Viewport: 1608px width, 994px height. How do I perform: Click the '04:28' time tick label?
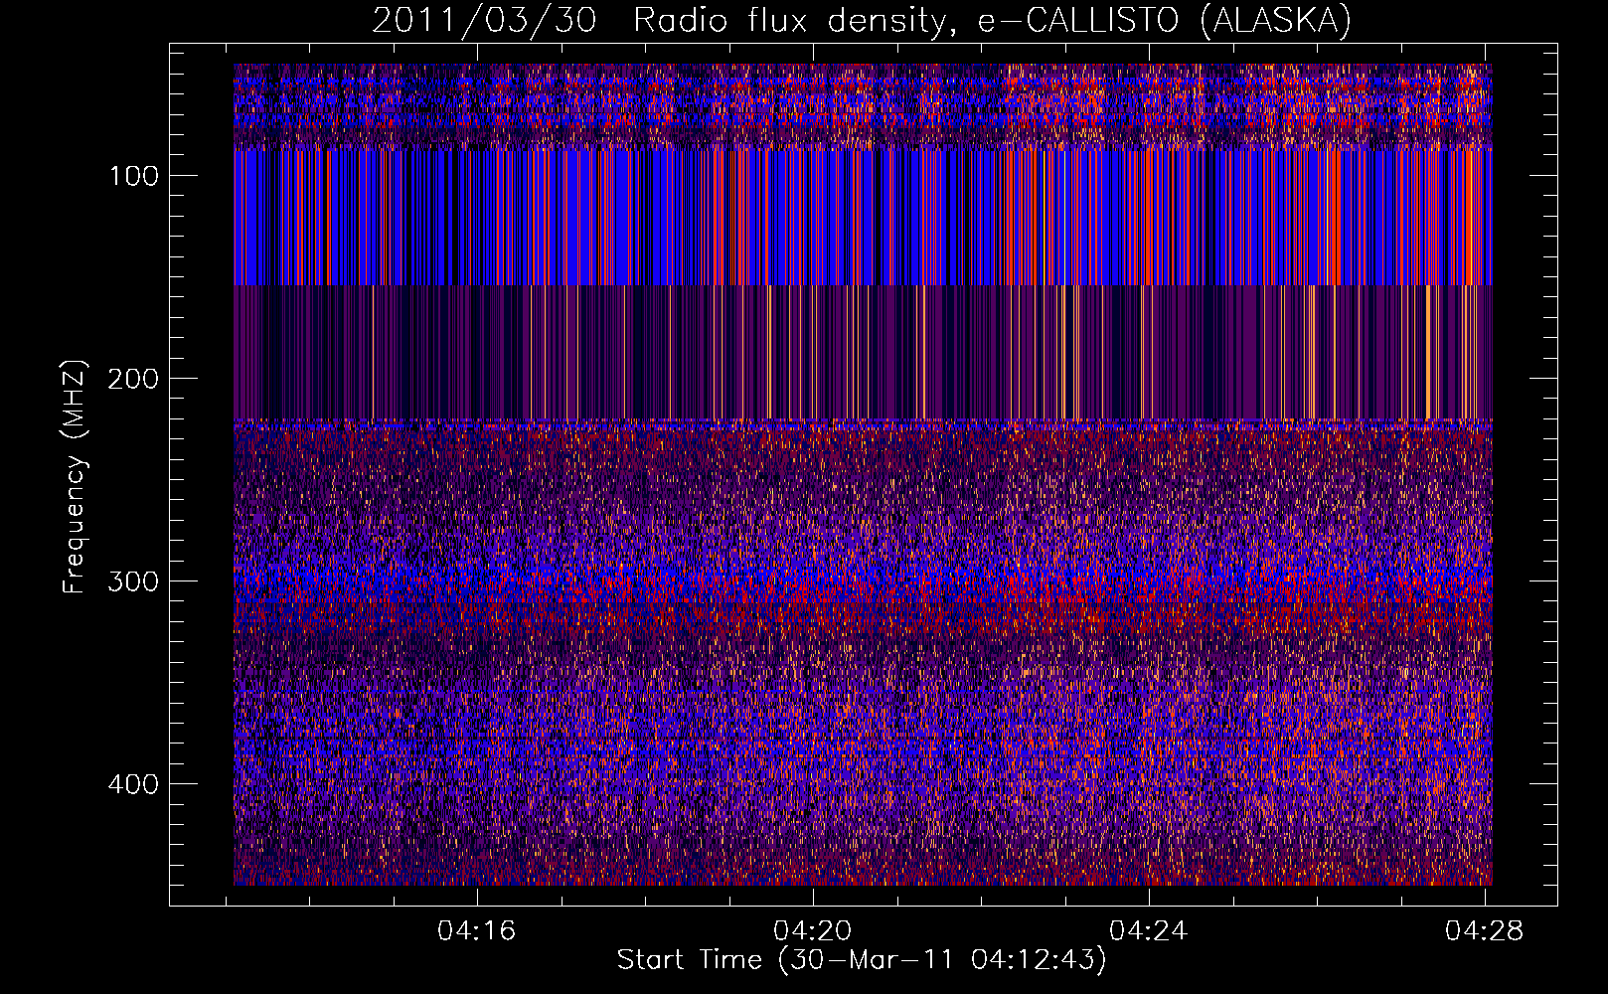(1485, 930)
